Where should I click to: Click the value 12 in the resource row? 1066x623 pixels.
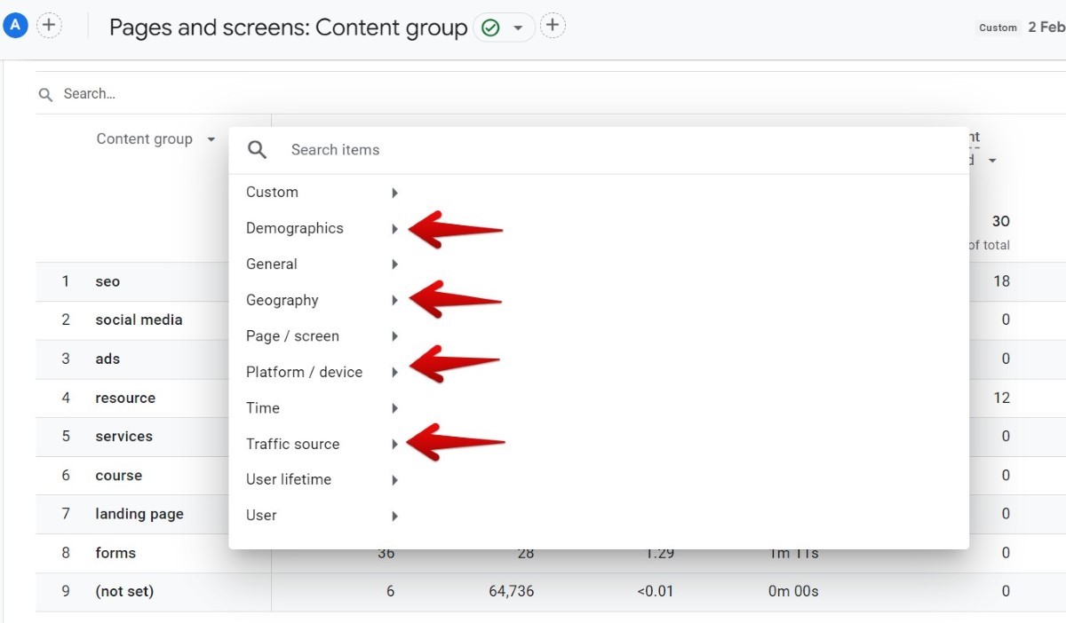[1002, 398]
